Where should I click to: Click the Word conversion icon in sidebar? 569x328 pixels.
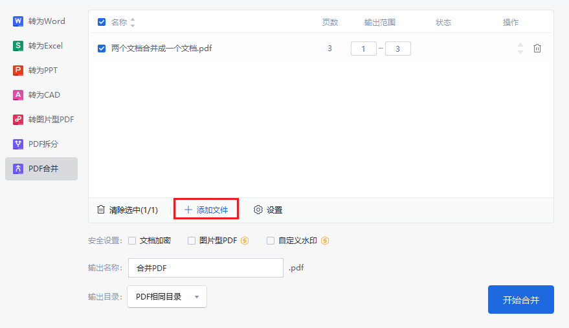coord(17,21)
